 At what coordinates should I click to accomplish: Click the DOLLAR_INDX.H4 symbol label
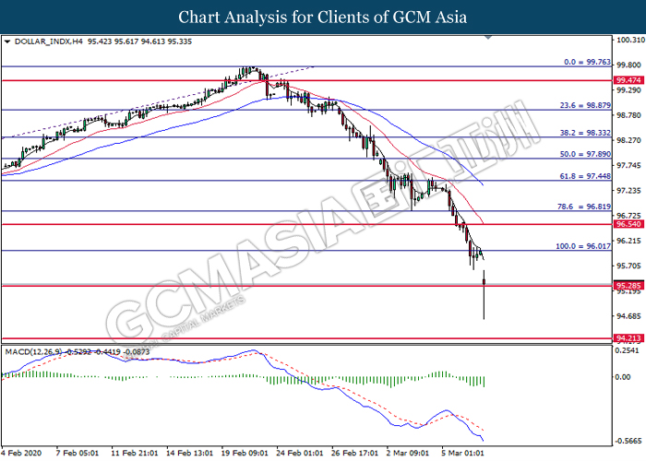pyautogui.click(x=49, y=41)
